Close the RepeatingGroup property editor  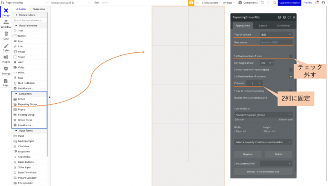(294, 17)
